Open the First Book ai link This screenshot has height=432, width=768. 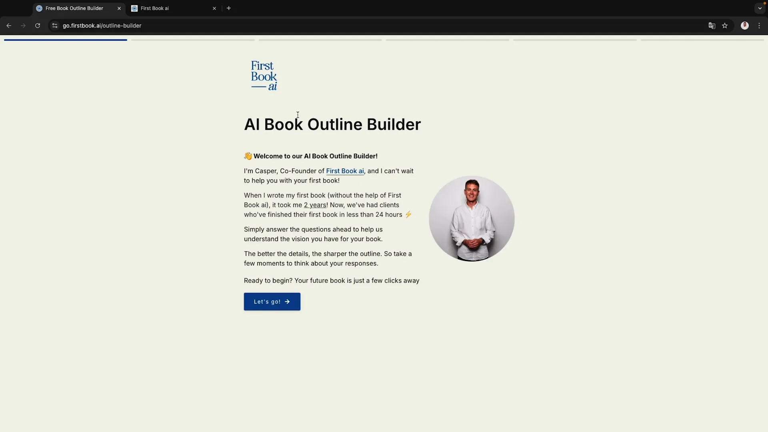click(x=345, y=170)
